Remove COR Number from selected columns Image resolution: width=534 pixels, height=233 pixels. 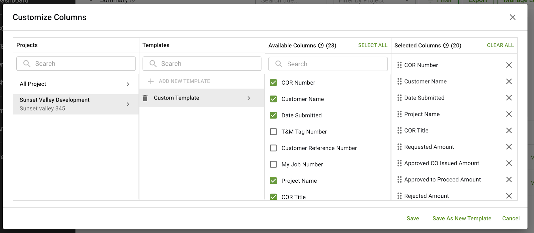pos(509,65)
